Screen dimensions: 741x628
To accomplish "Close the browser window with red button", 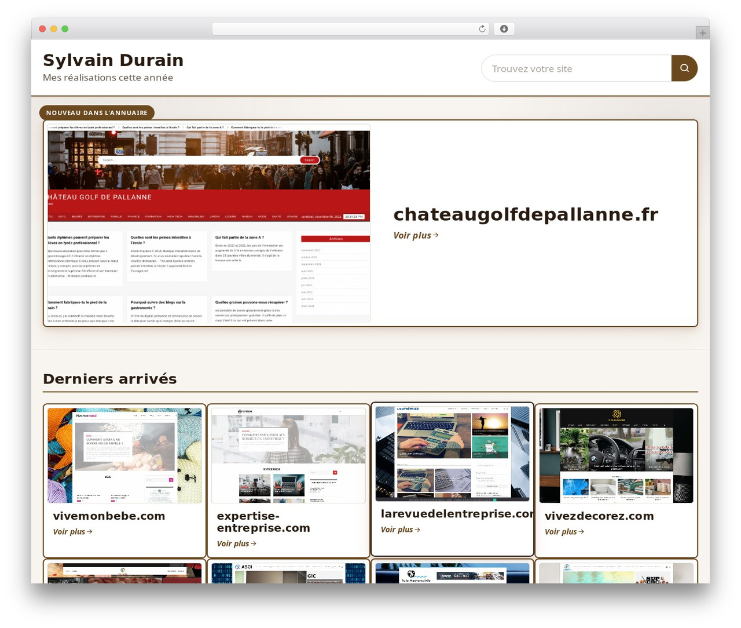I will [42, 29].
